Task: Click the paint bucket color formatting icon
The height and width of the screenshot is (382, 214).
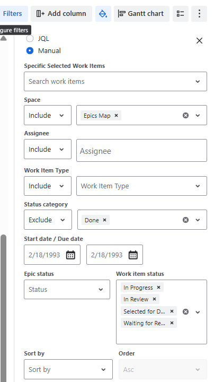Action: (x=103, y=14)
